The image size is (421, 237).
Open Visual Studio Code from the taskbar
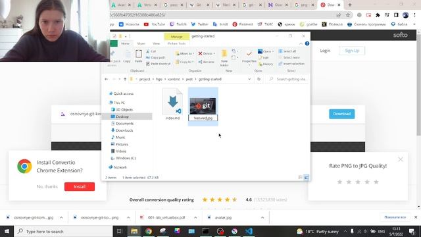click(249, 231)
